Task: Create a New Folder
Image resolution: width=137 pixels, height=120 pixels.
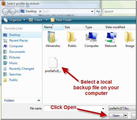Action: pyautogui.click(x=61, y=20)
